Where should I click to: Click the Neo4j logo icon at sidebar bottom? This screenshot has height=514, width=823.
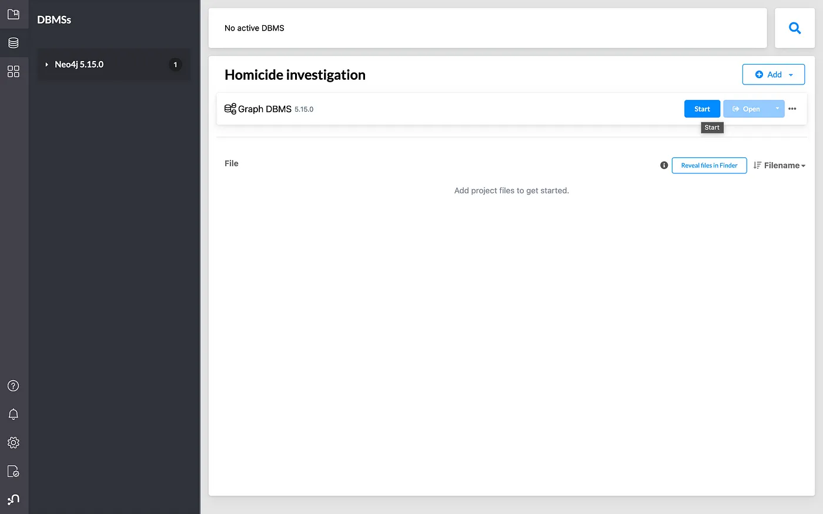[x=14, y=499]
